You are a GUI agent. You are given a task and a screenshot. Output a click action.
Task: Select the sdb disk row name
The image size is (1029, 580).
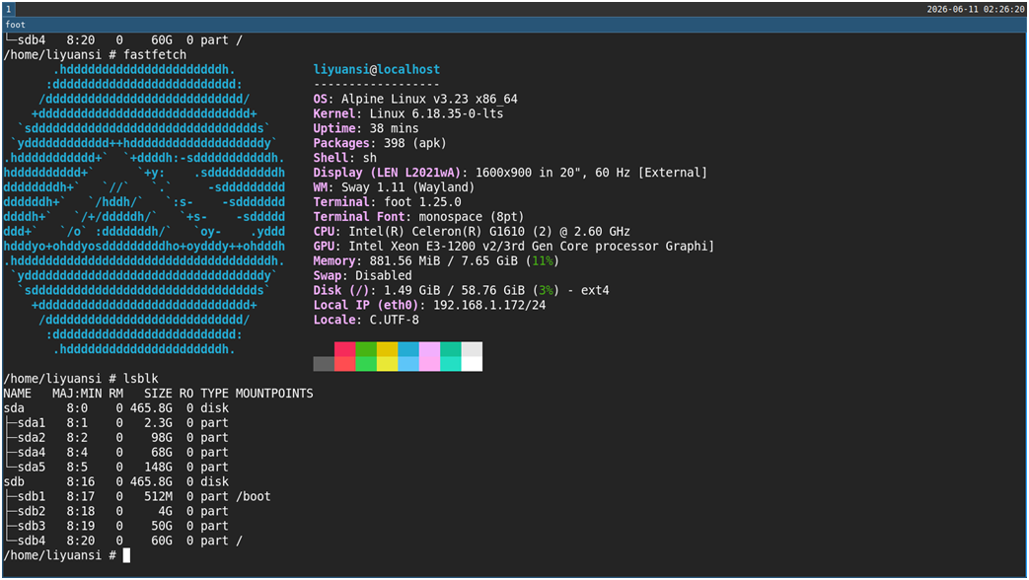[14, 481]
